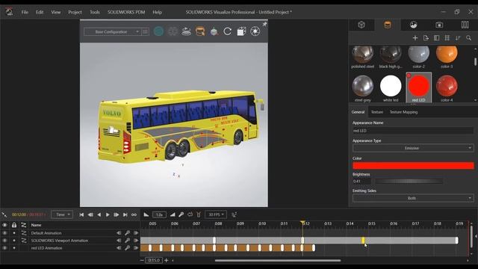Zoom out timeline with minus button
The width and height of the screenshot is (478, 269).
(x=142, y=261)
